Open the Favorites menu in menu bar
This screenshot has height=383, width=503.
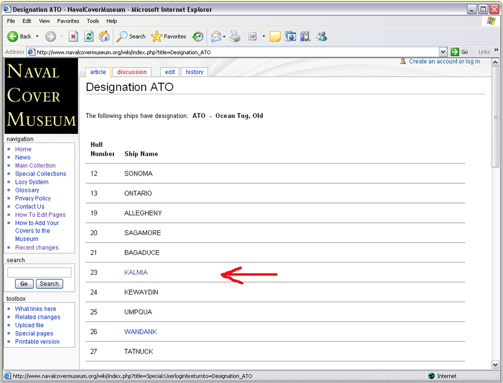(x=68, y=21)
